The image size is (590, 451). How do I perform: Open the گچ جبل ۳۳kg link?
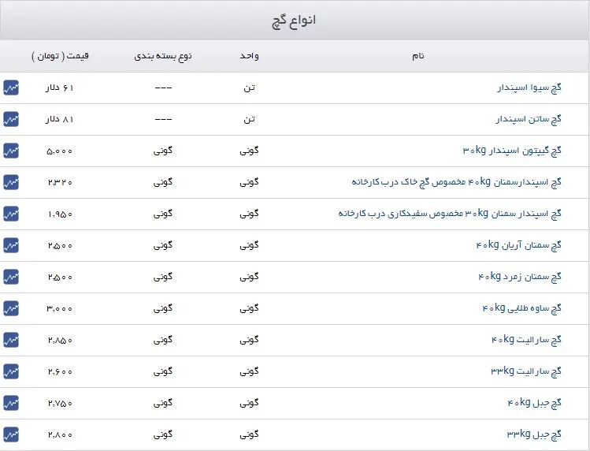coord(534,434)
